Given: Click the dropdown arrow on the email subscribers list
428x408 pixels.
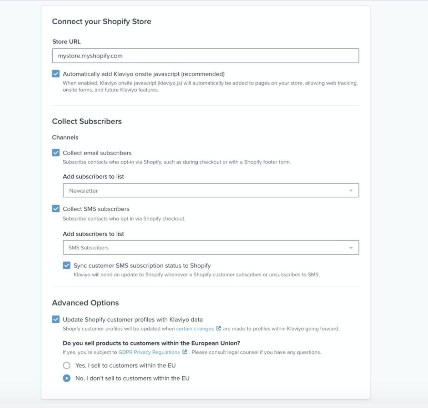Looking at the screenshot, I should (350, 190).
